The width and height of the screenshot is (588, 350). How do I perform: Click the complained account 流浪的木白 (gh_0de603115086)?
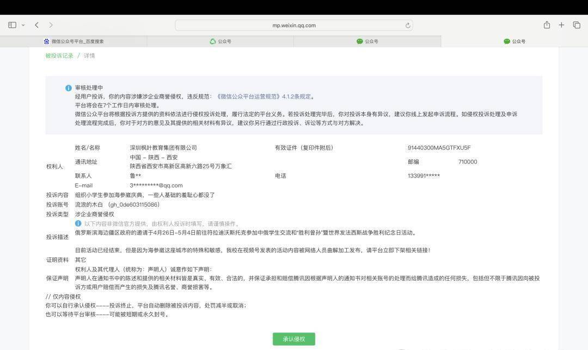tap(117, 204)
